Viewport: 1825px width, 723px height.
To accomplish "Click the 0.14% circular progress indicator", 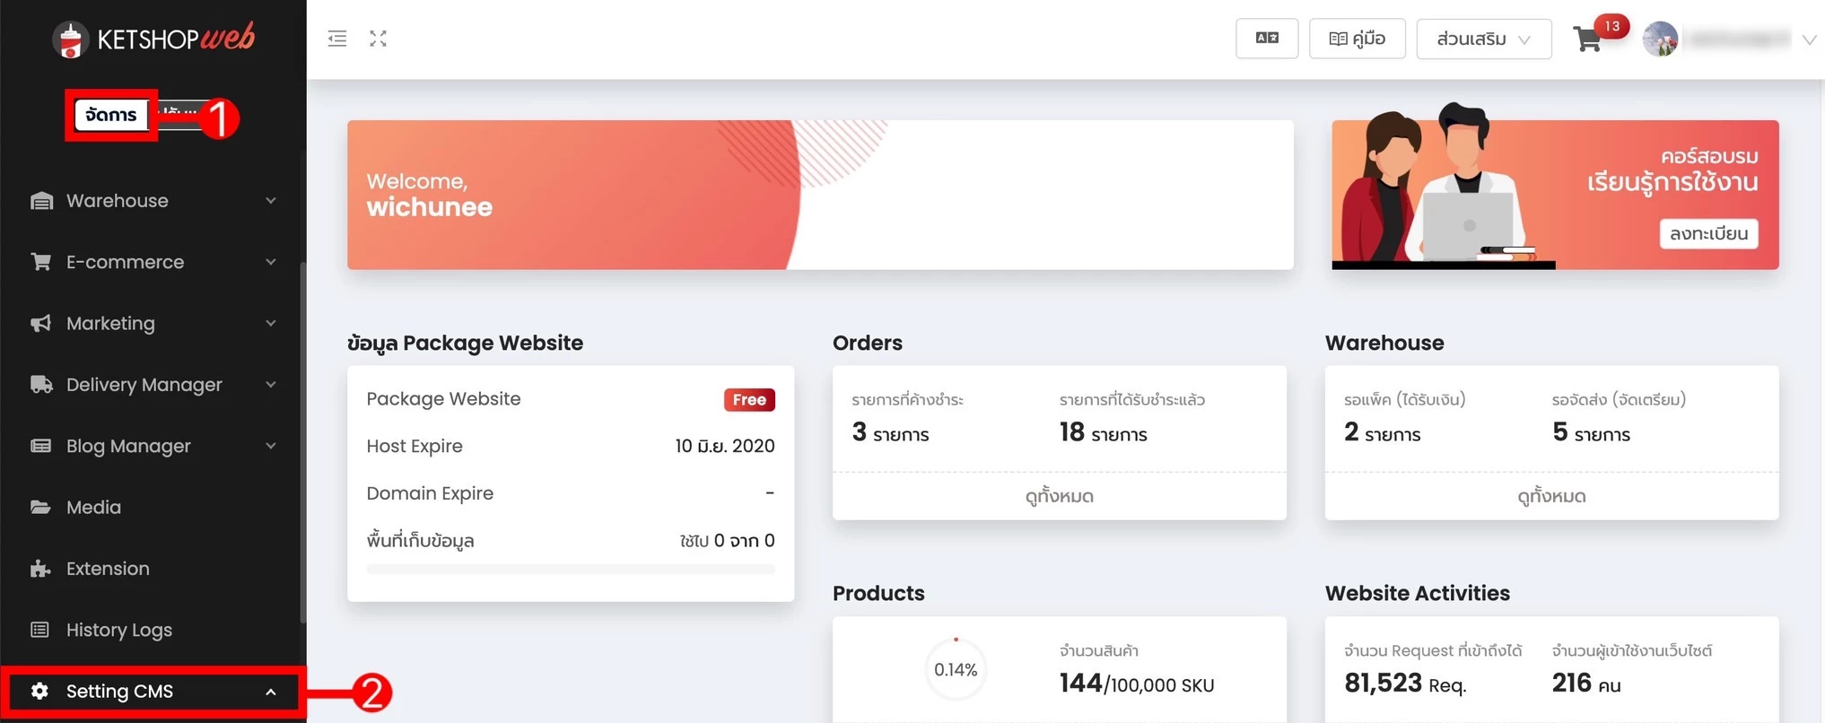I will (x=956, y=669).
